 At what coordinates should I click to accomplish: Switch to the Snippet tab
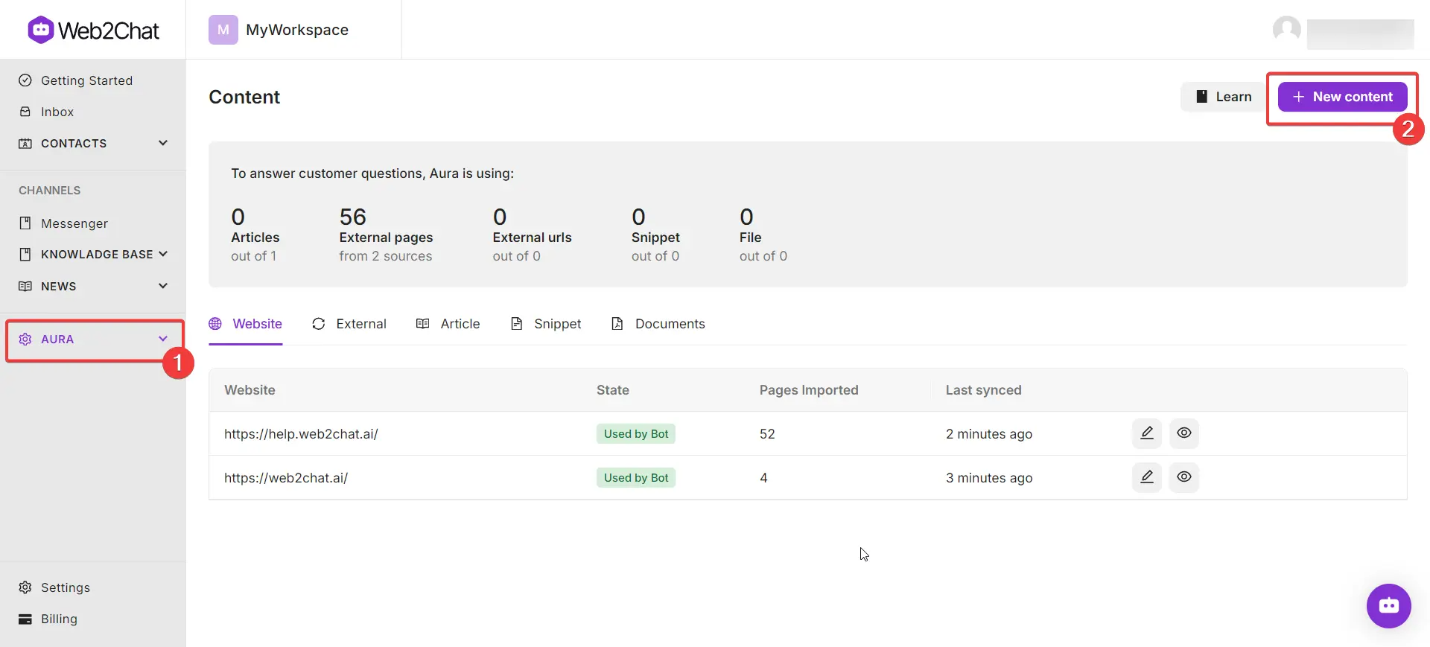pos(546,325)
